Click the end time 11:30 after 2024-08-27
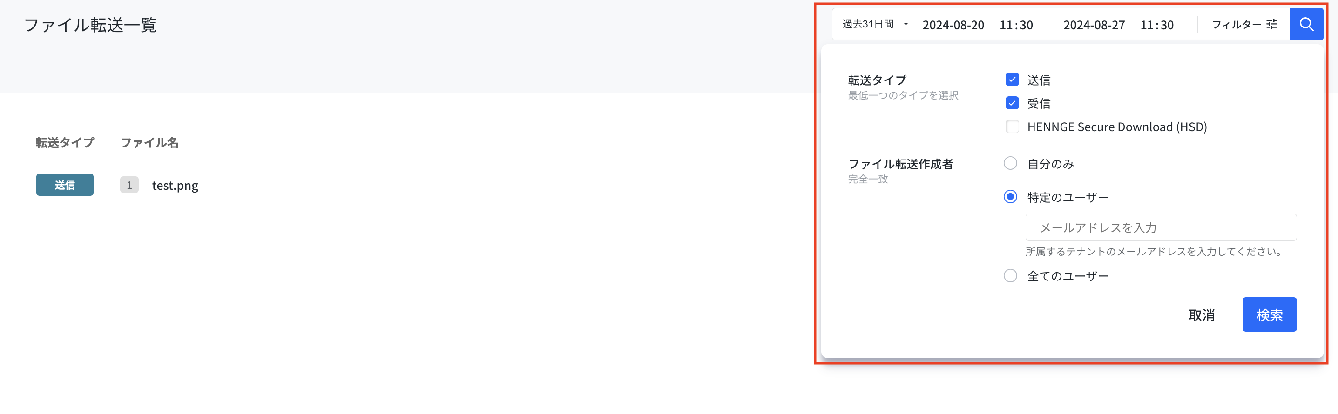Image resolution: width=1338 pixels, height=414 pixels. pos(1157,25)
